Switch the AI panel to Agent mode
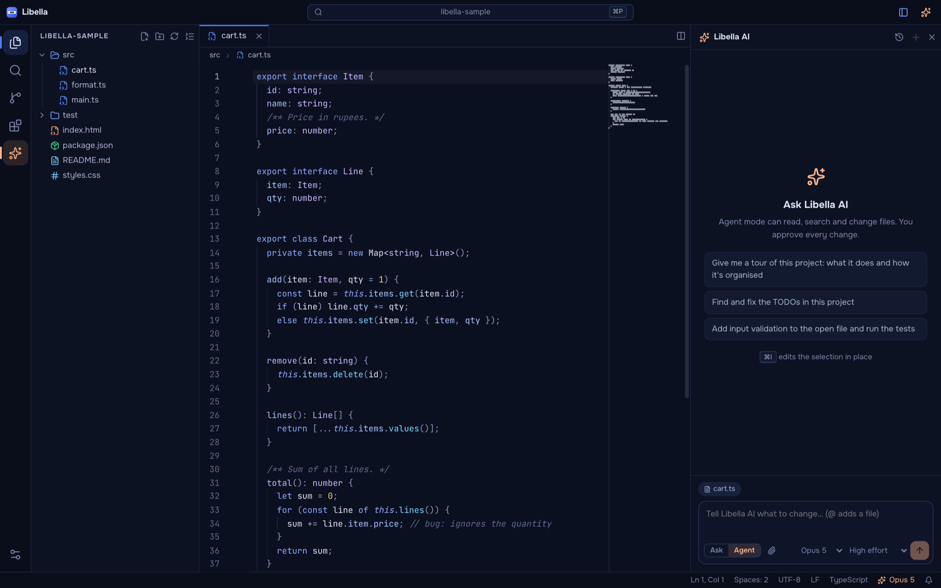 pyautogui.click(x=744, y=550)
